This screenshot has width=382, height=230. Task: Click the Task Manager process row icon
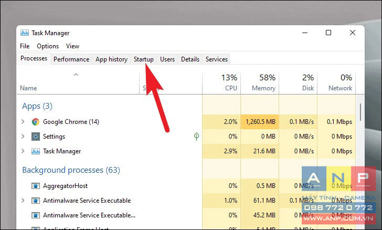point(36,151)
